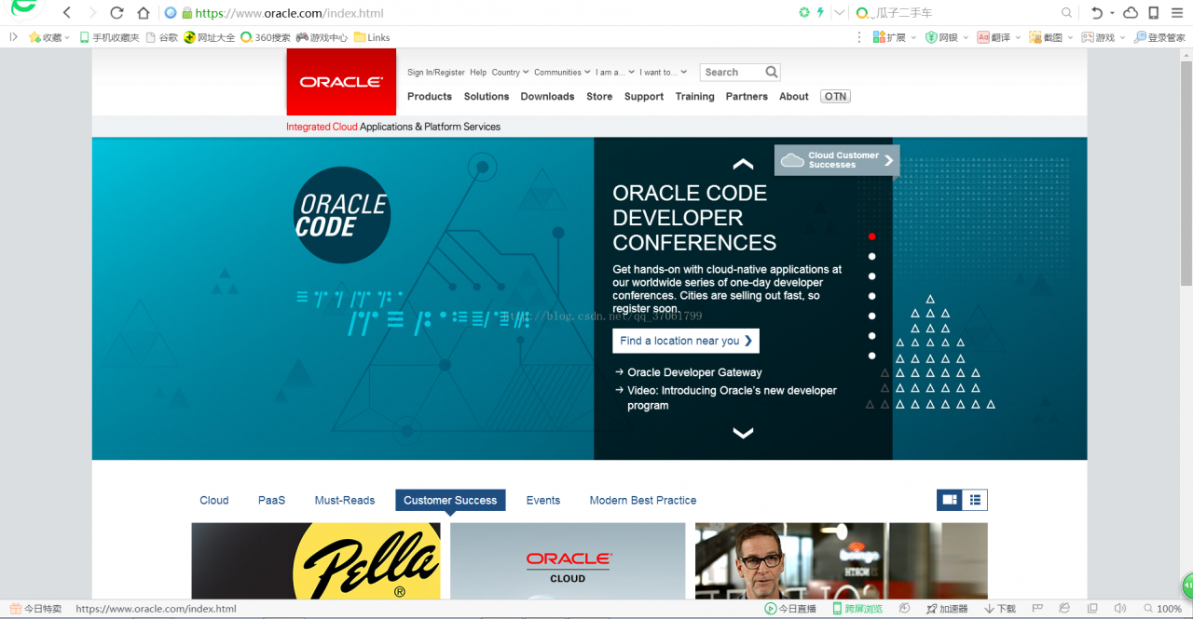Click Sign In/Register link
1193x619 pixels.
pyautogui.click(x=436, y=73)
